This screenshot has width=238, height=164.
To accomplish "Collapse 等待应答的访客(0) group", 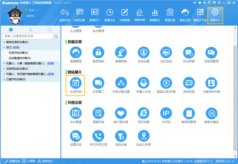I will (x=4, y=42).
